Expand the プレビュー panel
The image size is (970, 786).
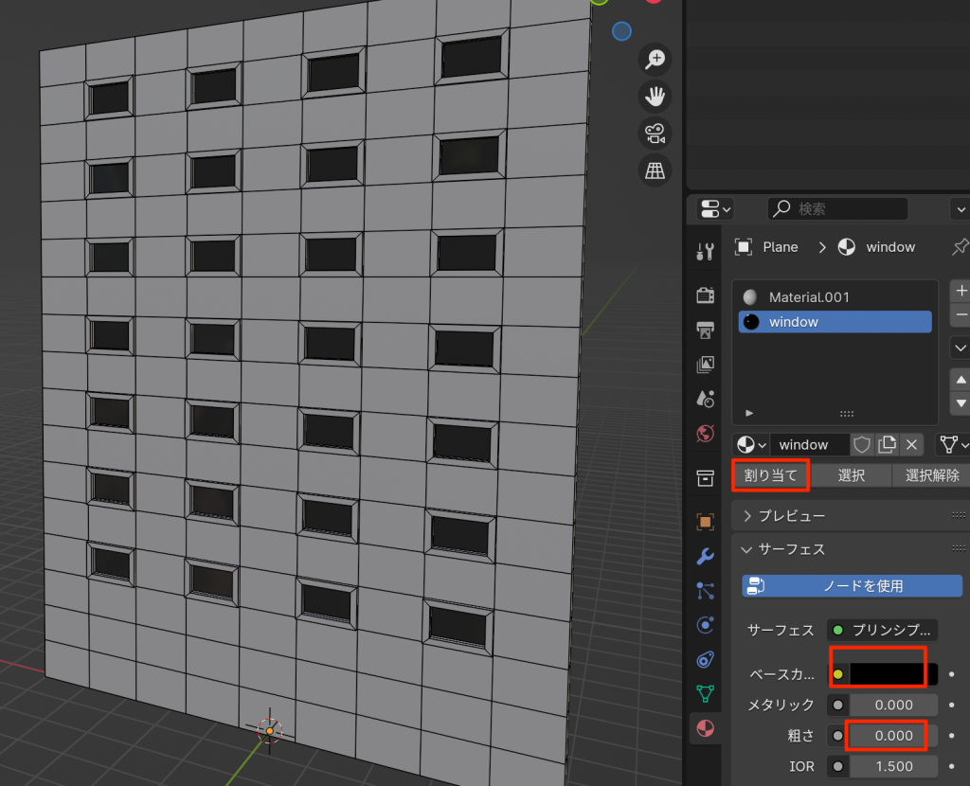[x=747, y=516]
